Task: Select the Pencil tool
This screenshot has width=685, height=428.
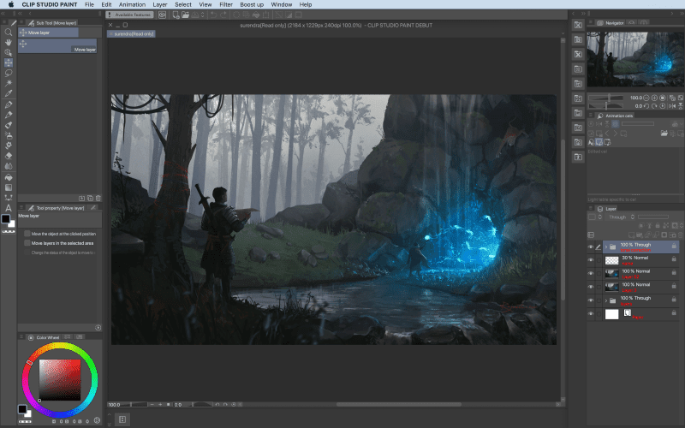Action: point(8,115)
